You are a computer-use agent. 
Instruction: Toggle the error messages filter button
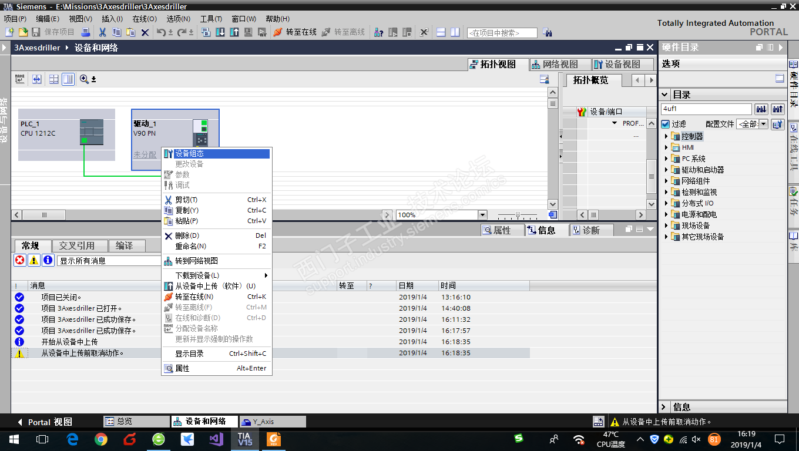tap(20, 260)
